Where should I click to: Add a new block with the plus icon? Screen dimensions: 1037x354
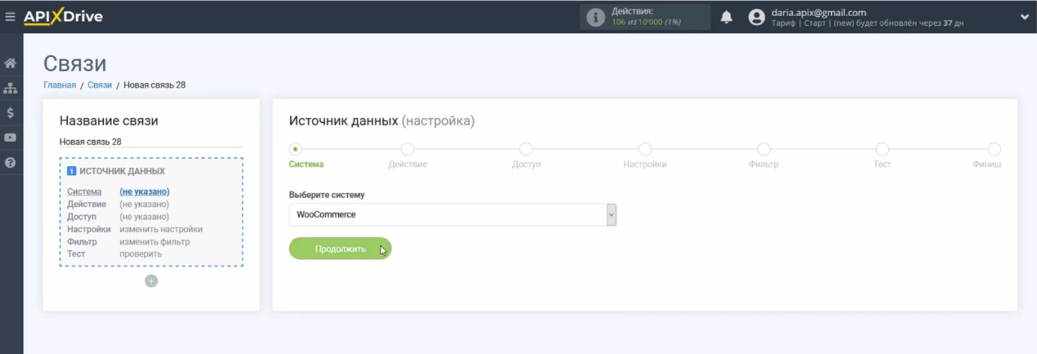click(151, 281)
